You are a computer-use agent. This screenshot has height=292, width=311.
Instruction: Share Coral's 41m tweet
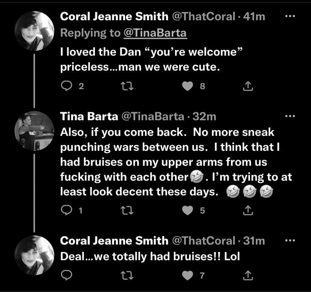(x=248, y=86)
